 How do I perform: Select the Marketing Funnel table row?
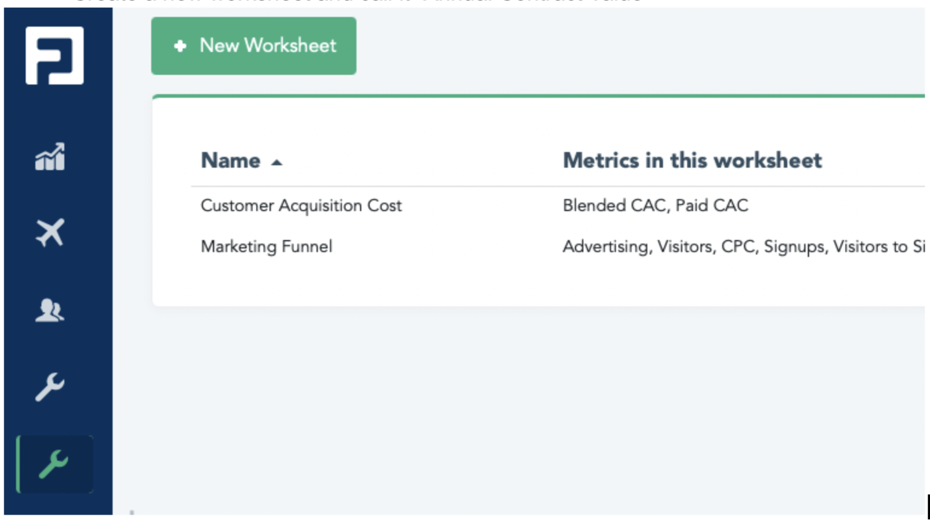click(x=446, y=246)
